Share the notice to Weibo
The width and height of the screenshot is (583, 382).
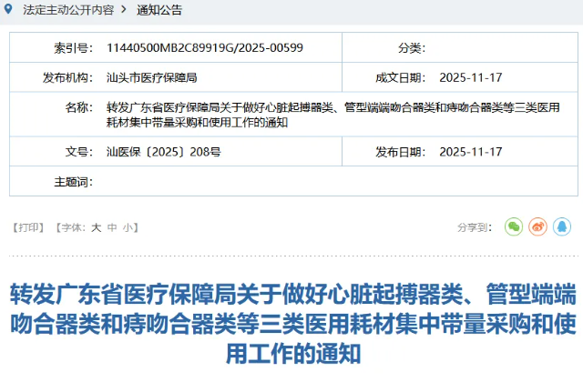[538, 226]
